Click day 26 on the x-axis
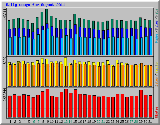The width and height of the screenshot is (160, 125). [x=127, y=122]
